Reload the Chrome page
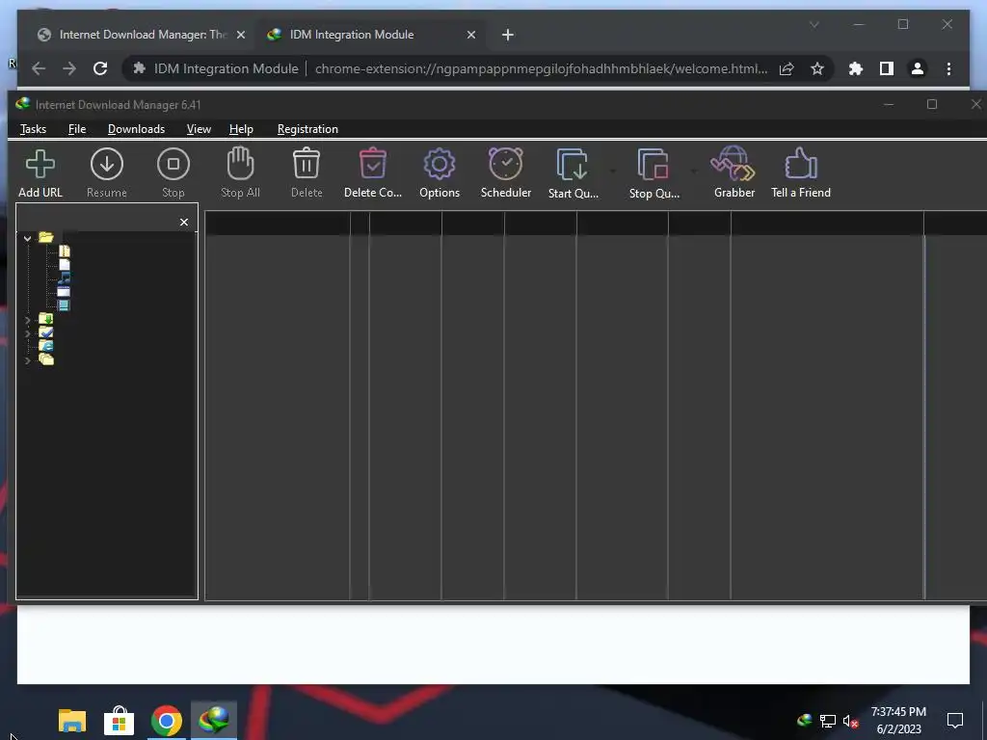Viewport: 987px width, 740px height. coord(100,68)
